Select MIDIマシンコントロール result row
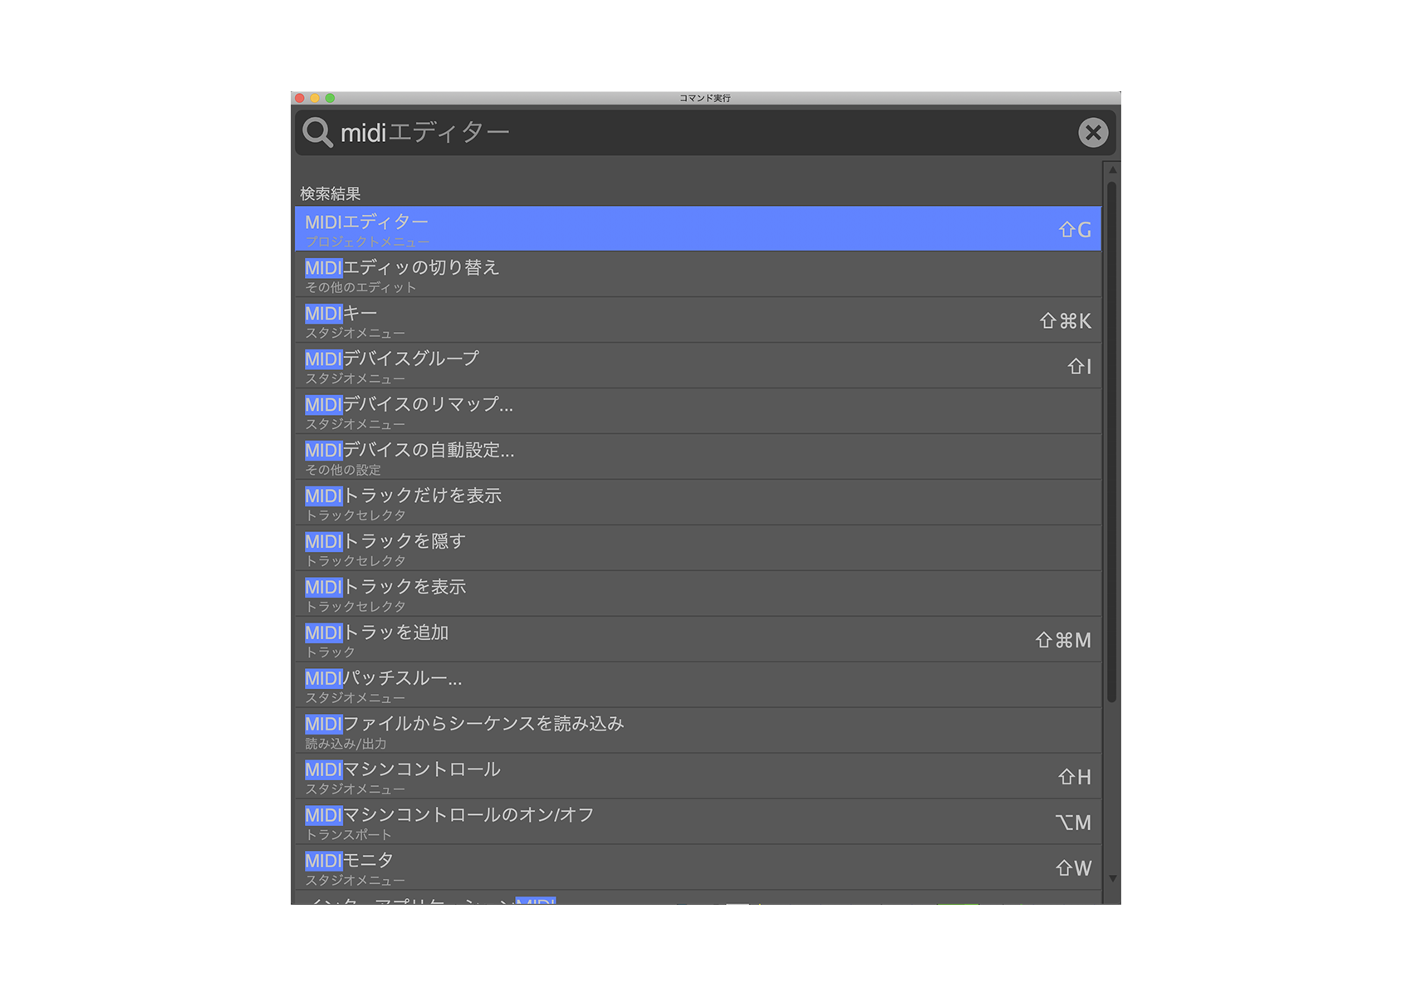This screenshot has width=1412, height=996. tap(698, 777)
